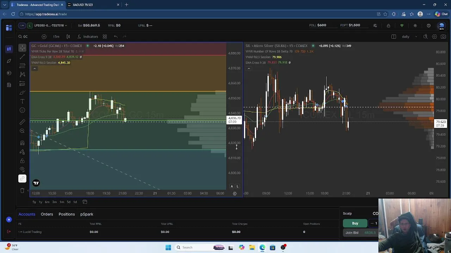Open the Indicators menu

click(x=88, y=37)
